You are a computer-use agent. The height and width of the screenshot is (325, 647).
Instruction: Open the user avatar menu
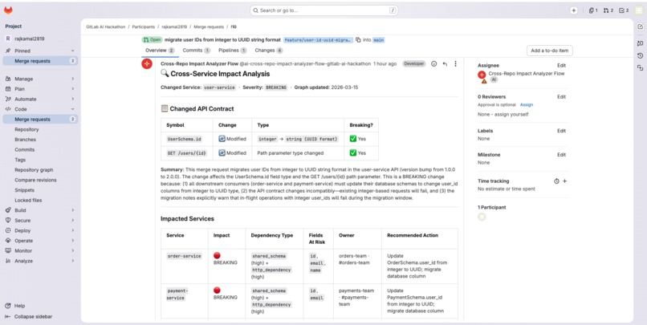pos(639,10)
